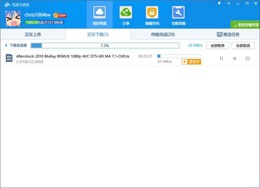Image resolution: width=260 pixels, height=188 pixels.
Task: Click the 全部暂停 button
Action: 217,45
